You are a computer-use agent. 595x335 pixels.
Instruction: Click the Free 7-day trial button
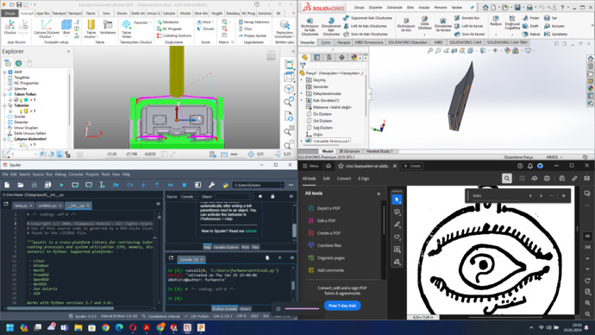click(x=342, y=306)
